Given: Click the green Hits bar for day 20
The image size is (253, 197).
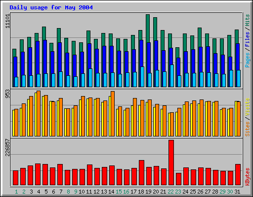Looking at the screenshot, I should point(155,29).
